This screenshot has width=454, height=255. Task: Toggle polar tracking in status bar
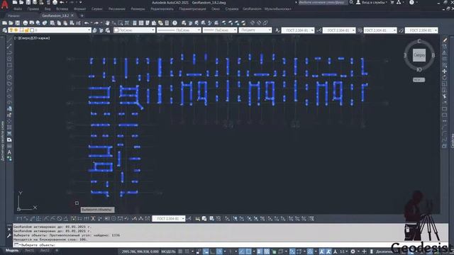click(x=219, y=251)
